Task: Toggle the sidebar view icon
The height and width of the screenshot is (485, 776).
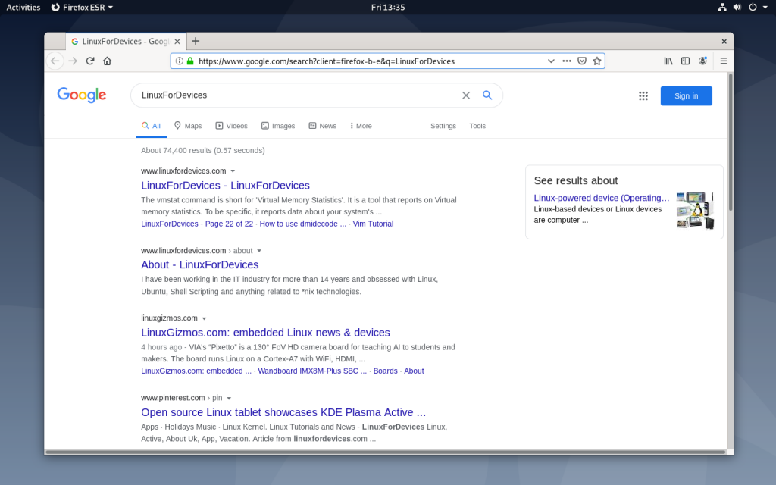Action: [685, 61]
